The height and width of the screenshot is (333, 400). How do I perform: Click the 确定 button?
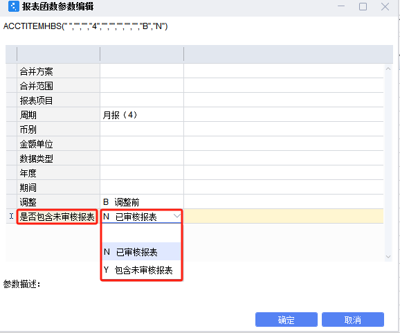pyautogui.click(x=287, y=319)
